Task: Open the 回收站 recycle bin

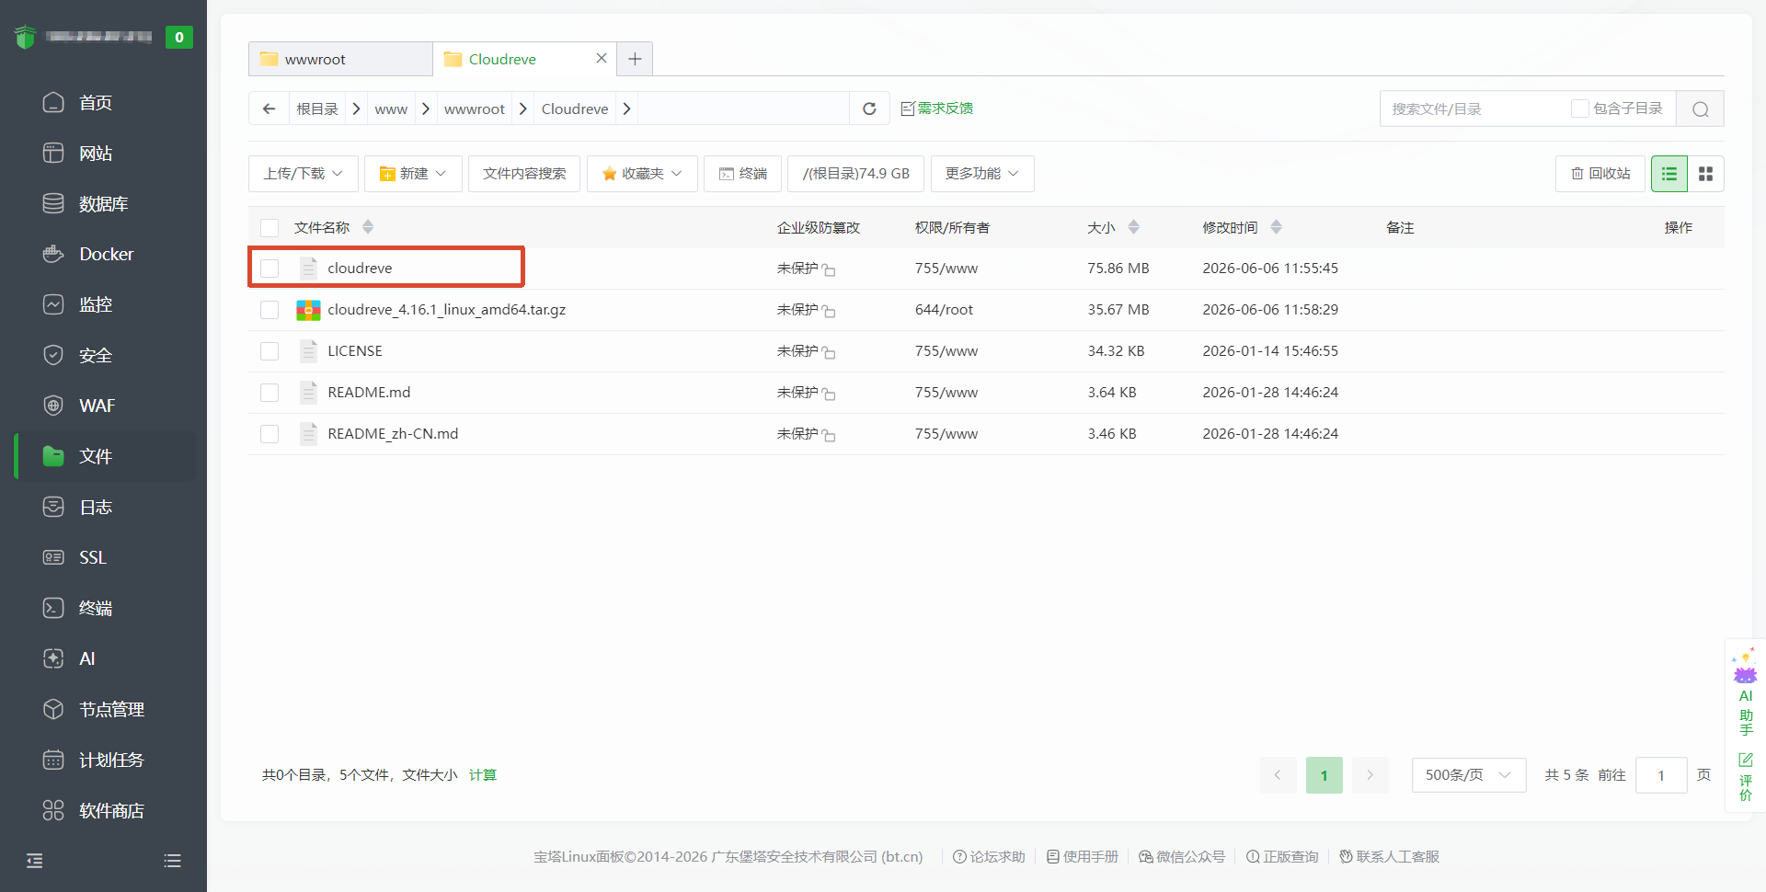Action: tap(1600, 174)
